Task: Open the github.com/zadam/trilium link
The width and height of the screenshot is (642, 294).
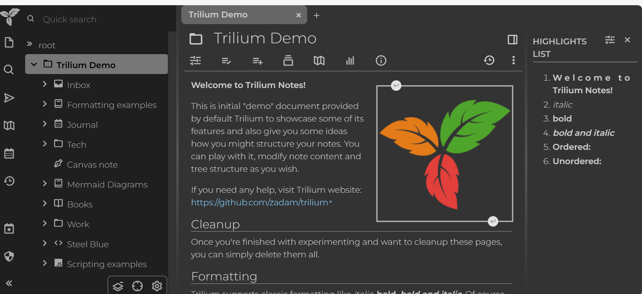Action: 261,202
